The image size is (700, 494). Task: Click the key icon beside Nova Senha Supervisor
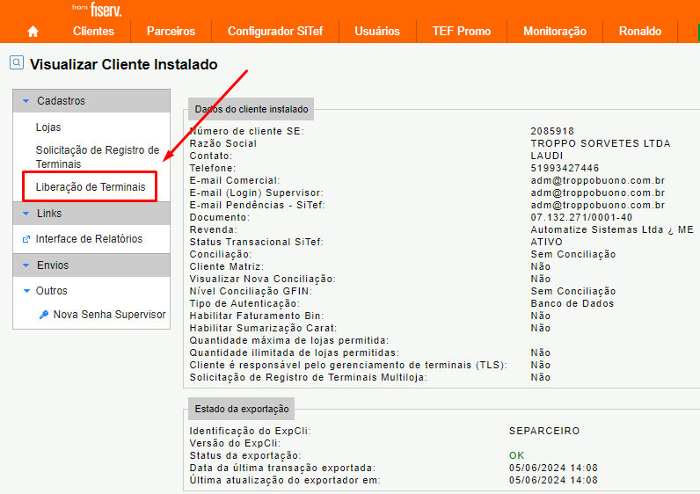pyautogui.click(x=44, y=315)
